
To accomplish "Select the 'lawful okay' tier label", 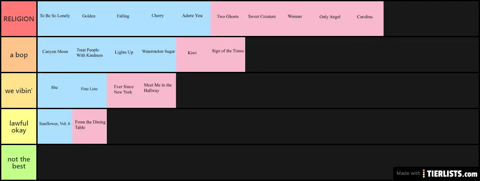I will 19,126.
